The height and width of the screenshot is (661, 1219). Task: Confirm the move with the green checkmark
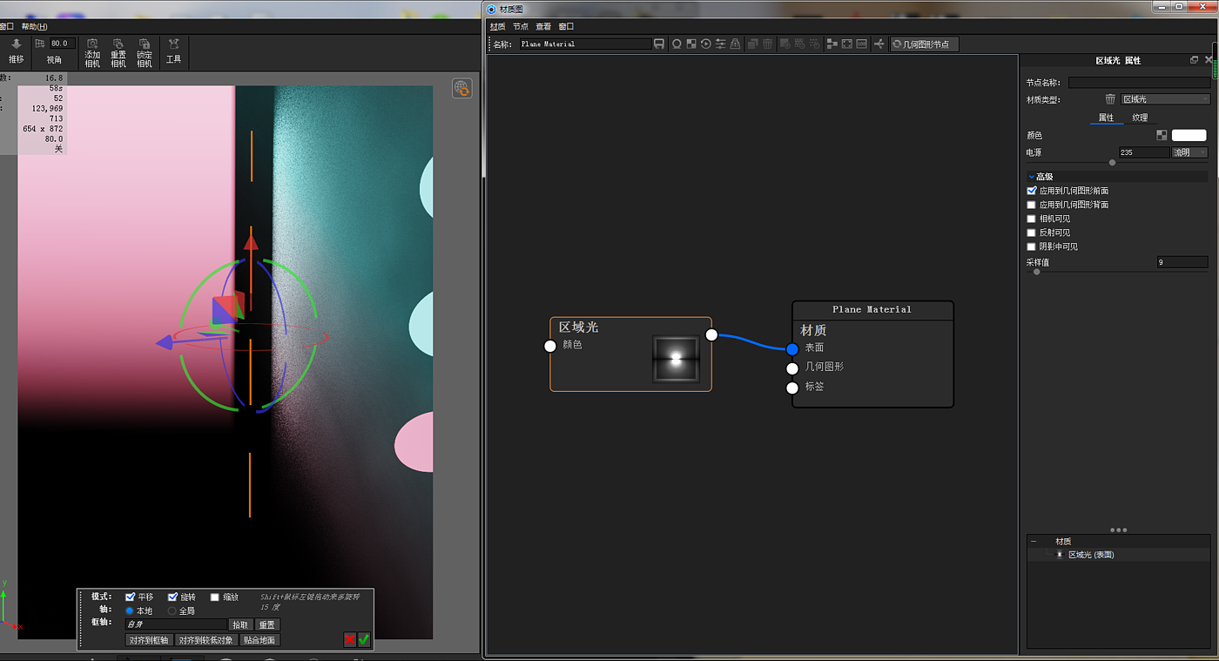pyautogui.click(x=364, y=639)
